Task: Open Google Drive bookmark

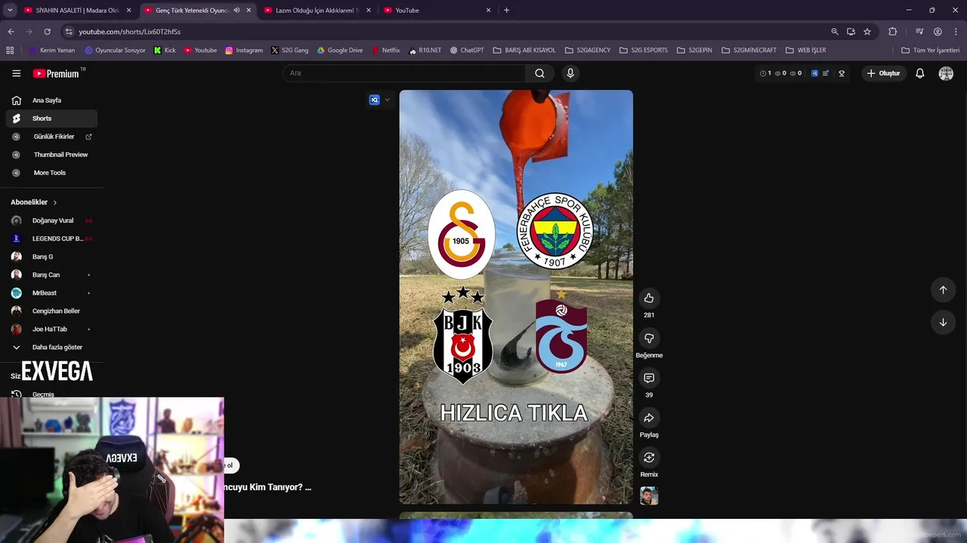Action: 340,50
